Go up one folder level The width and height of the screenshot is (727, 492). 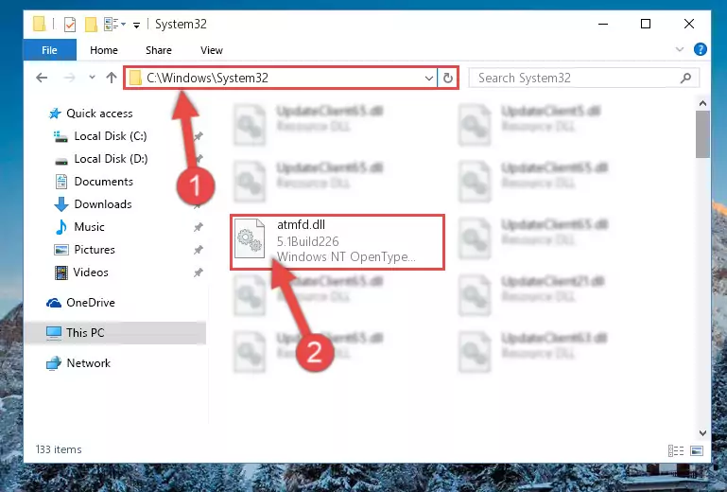[x=112, y=78]
